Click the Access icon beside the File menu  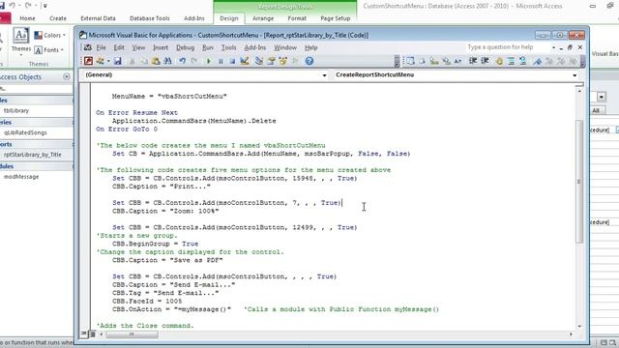pyautogui.click(x=88, y=47)
